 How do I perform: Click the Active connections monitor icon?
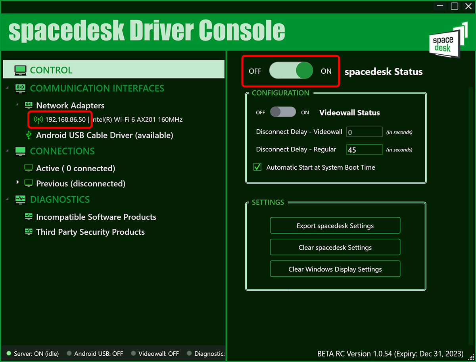tap(29, 168)
